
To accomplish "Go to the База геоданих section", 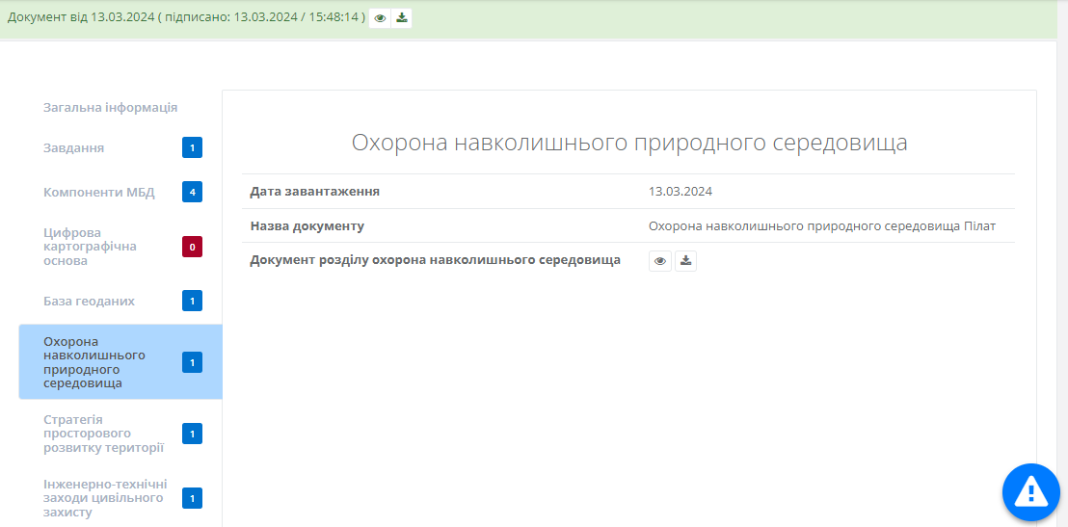I will pos(89,302).
